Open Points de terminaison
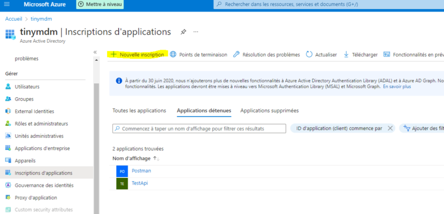Screen dimensions: 444x214 [199, 55]
